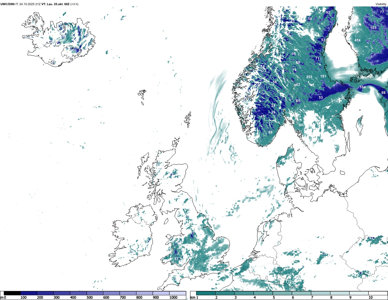Click the darkest teal 1–2 km legend swatch

coord(206,293)
